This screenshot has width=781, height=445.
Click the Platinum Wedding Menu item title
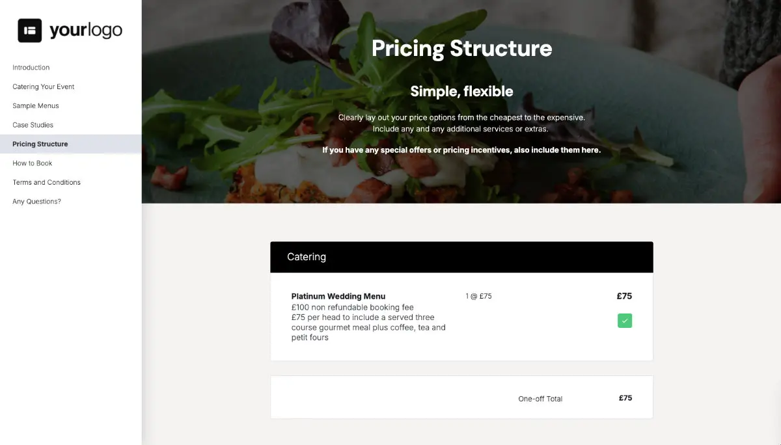coord(338,296)
